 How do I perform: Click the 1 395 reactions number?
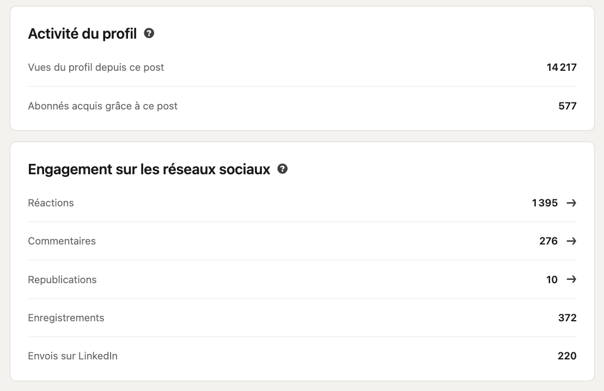[x=545, y=203]
